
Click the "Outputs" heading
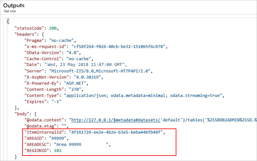[x=14, y=5]
